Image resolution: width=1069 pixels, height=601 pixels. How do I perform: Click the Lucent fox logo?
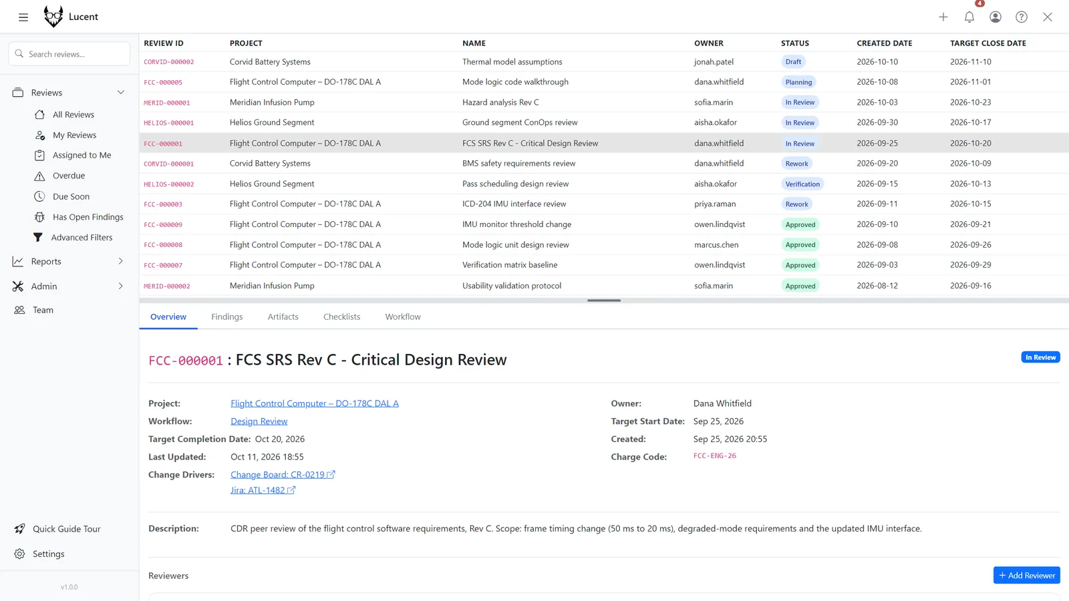coord(53,17)
